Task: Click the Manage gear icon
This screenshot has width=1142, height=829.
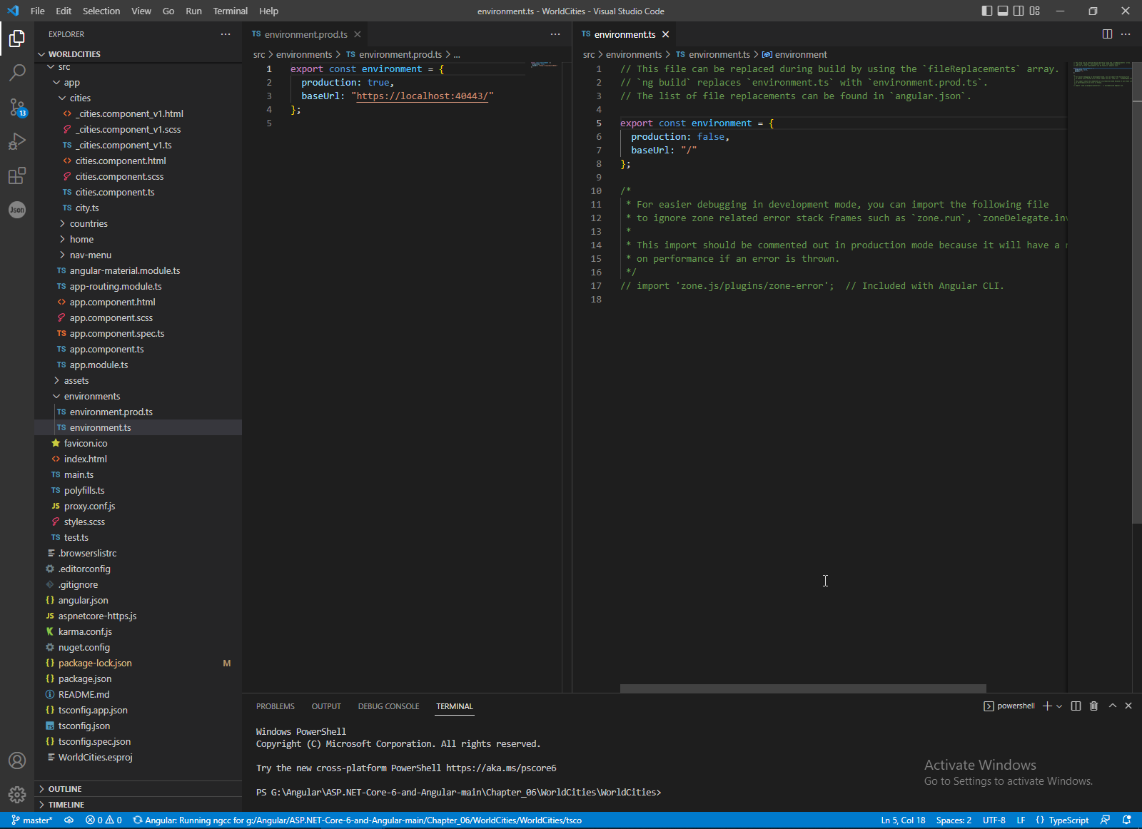Action: 17,794
